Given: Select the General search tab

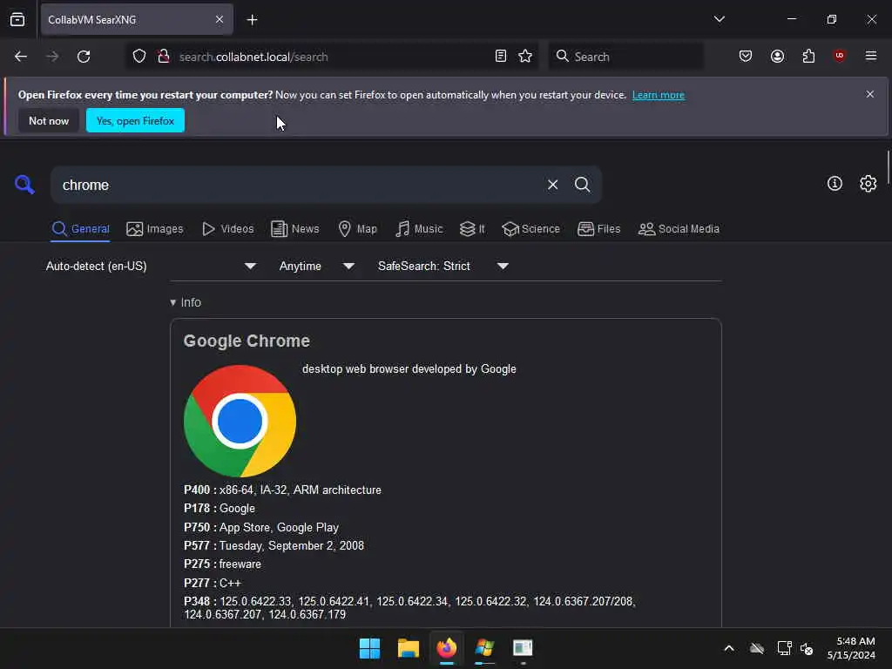Looking at the screenshot, I should coord(80,229).
